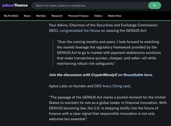The image size is (171, 126).
Task: Click the 'yahoo!' word in the logo
Action: coord(8,5)
